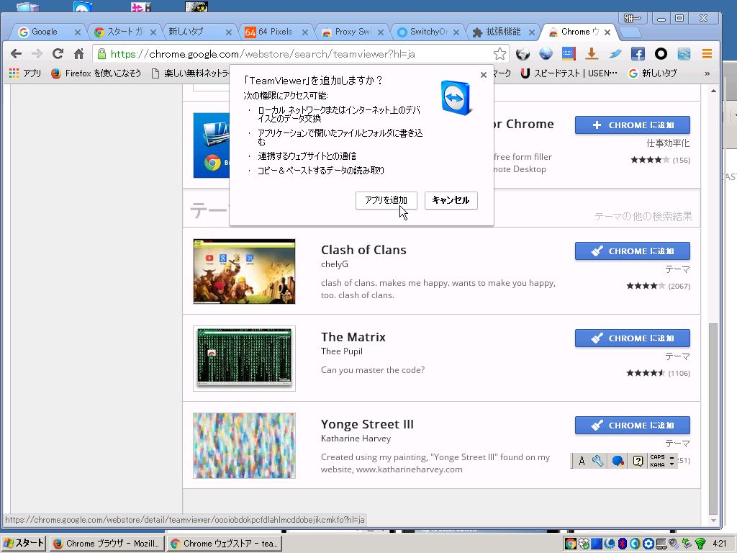This screenshot has width=737, height=553.
Task: Open the Chrome hamburger menu
Action: click(707, 54)
